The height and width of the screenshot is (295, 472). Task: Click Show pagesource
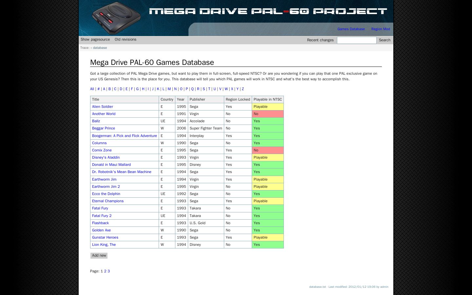(x=95, y=40)
